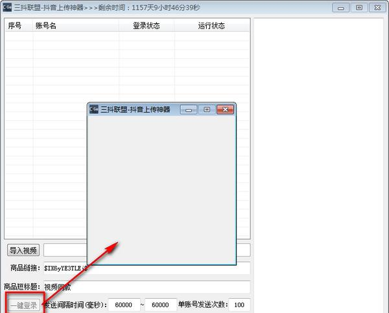Click the 导入视频 button
Screen dimensions: 389x313
[23, 250]
